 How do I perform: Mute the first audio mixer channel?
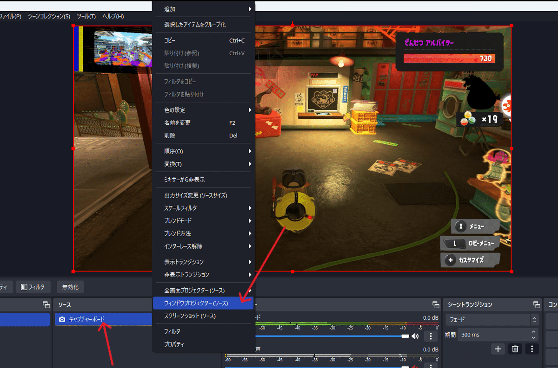pos(415,336)
